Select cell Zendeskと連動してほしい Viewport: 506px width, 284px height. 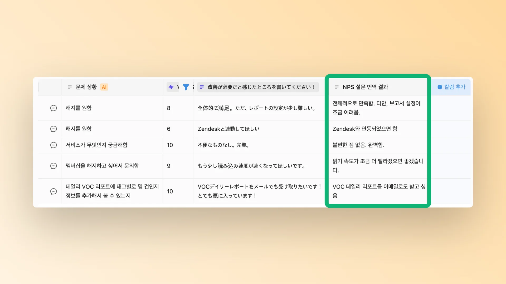pyautogui.click(x=228, y=129)
